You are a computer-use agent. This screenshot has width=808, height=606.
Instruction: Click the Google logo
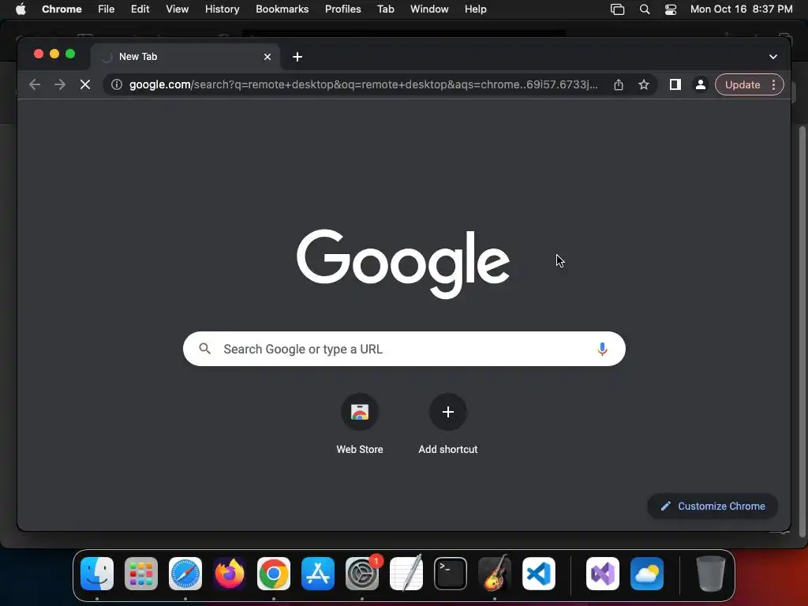[403, 264]
